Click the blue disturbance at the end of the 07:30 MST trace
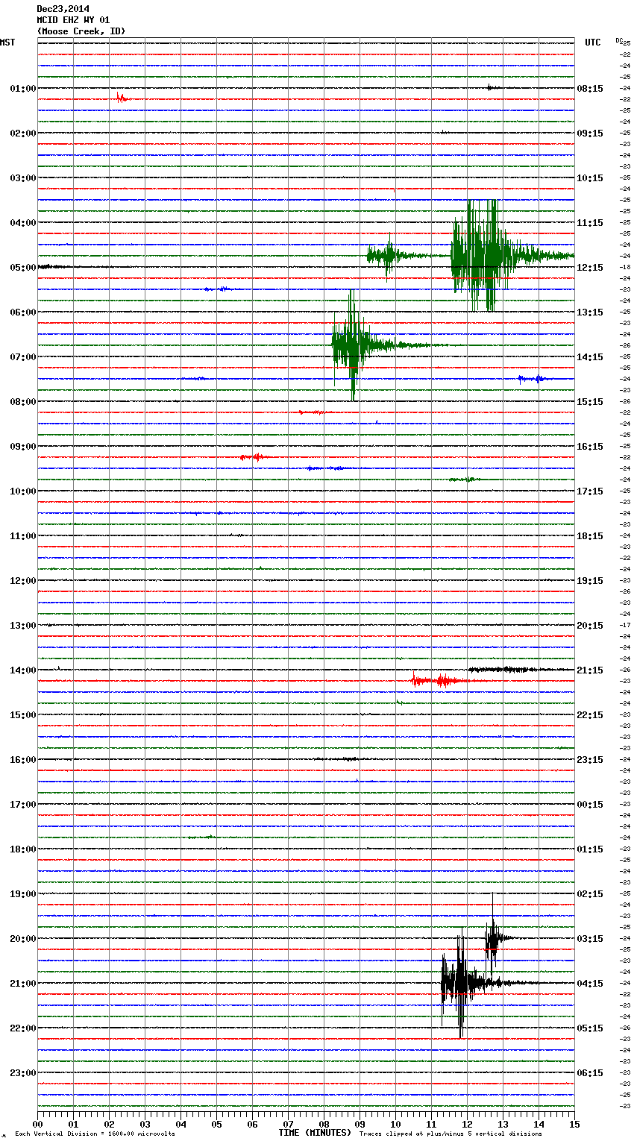Viewport: 634px width, 1144px height. click(x=536, y=379)
